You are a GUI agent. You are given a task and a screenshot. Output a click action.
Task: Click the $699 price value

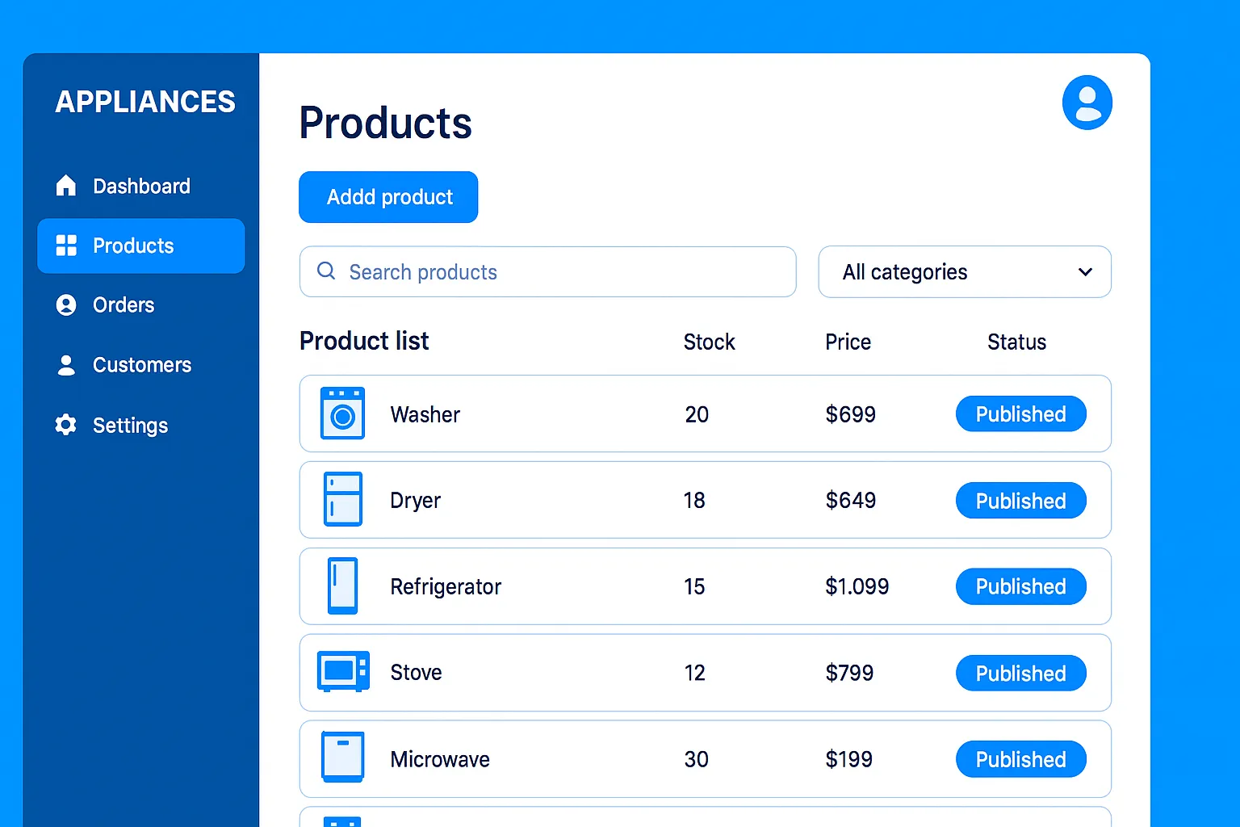click(x=850, y=414)
